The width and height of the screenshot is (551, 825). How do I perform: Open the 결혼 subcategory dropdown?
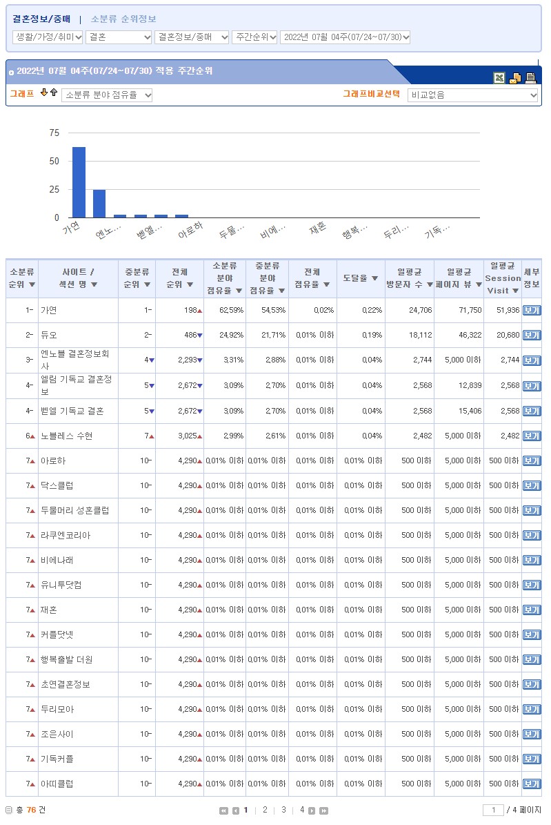point(119,37)
